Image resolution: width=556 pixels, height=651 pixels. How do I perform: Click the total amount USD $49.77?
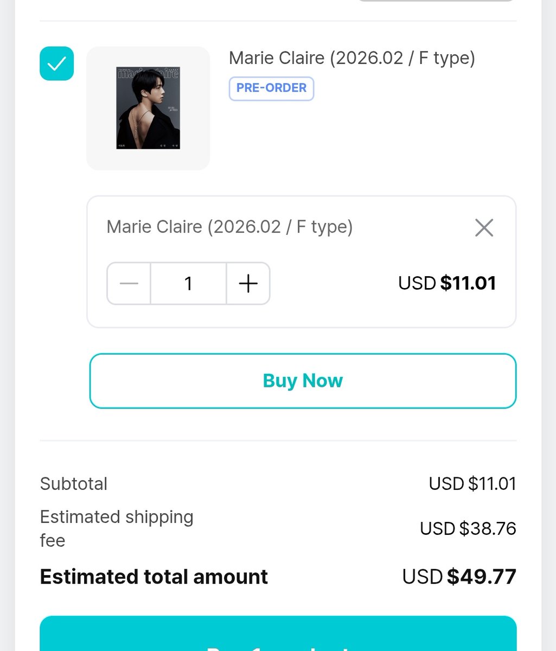click(x=459, y=577)
